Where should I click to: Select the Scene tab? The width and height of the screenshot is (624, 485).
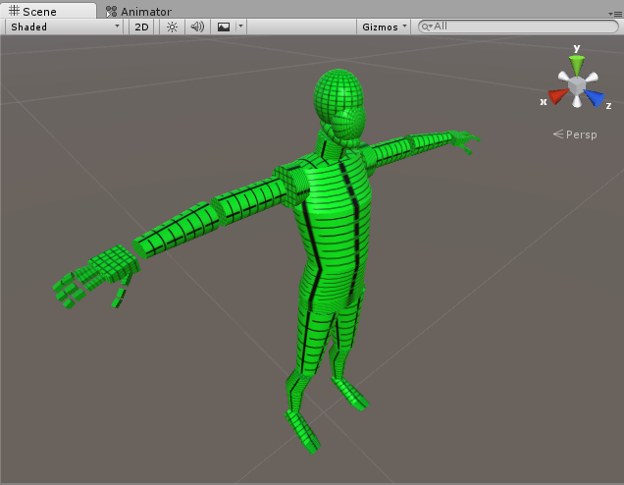pos(33,11)
